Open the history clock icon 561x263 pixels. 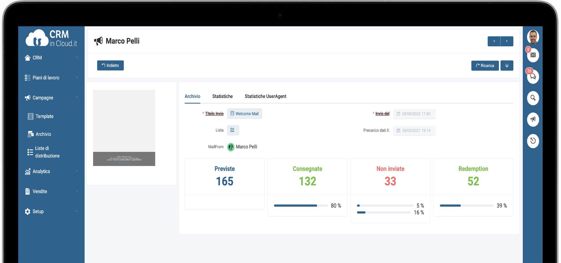pyautogui.click(x=533, y=141)
